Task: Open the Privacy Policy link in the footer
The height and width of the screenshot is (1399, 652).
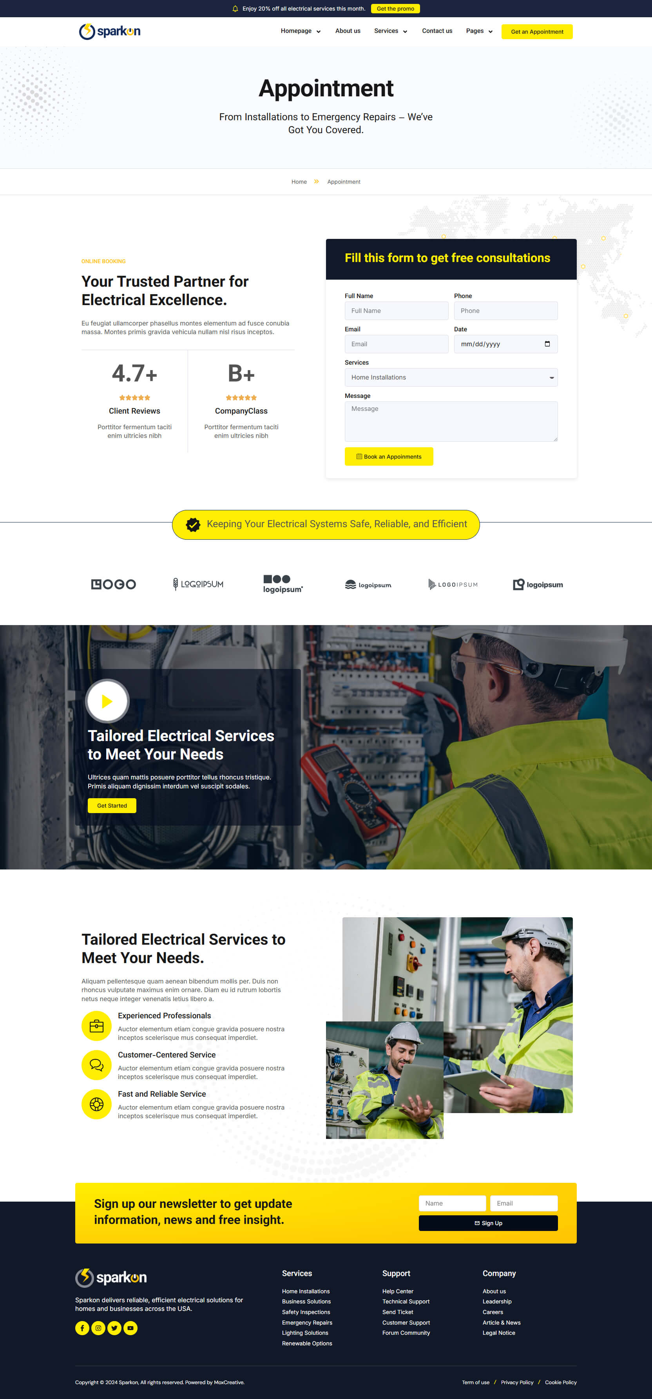Action: click(x=517, y=1382)
